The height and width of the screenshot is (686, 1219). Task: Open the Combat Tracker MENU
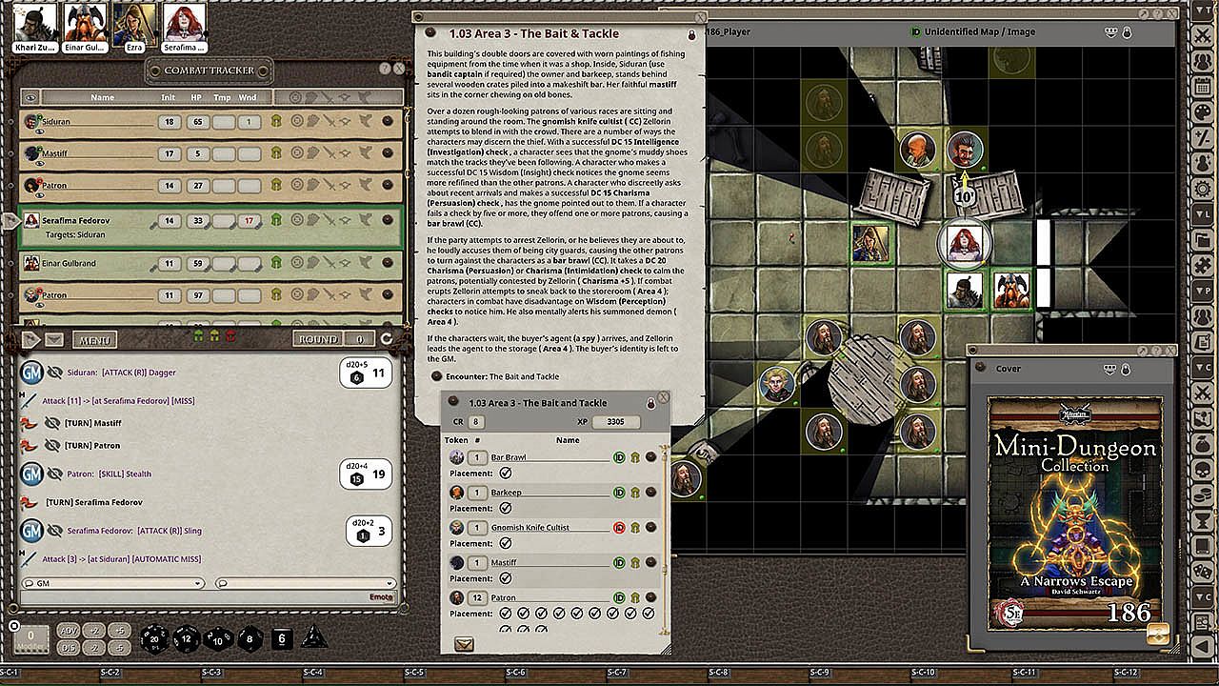pyautogui.click(x=94, y=340)
